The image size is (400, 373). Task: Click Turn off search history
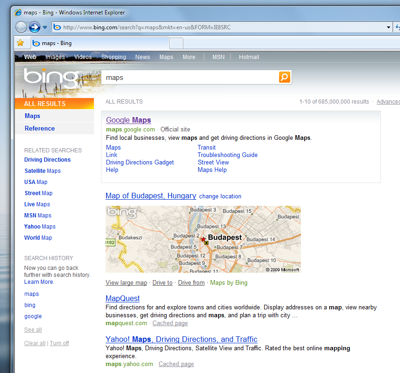pyautogui.click(x=60, y=343)
